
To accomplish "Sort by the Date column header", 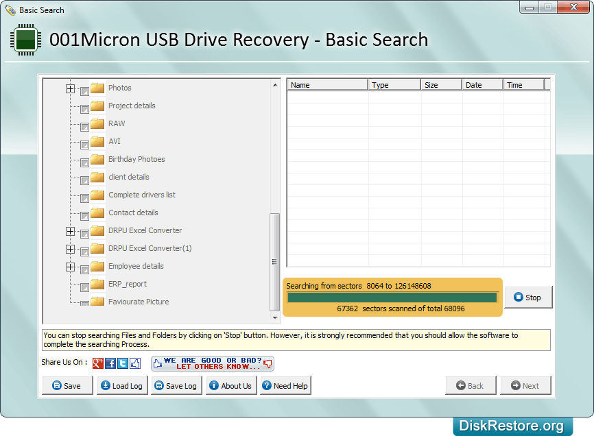I will 482,85.
